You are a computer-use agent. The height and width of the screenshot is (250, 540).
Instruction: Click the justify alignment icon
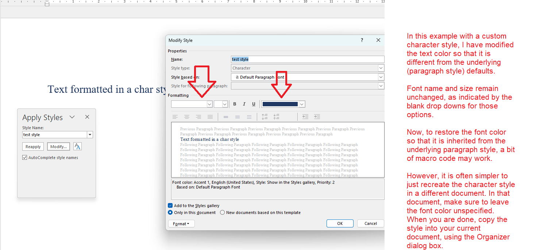210,117
